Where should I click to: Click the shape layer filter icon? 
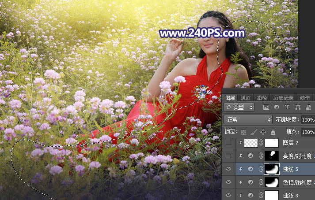click(x=298, y=107)
